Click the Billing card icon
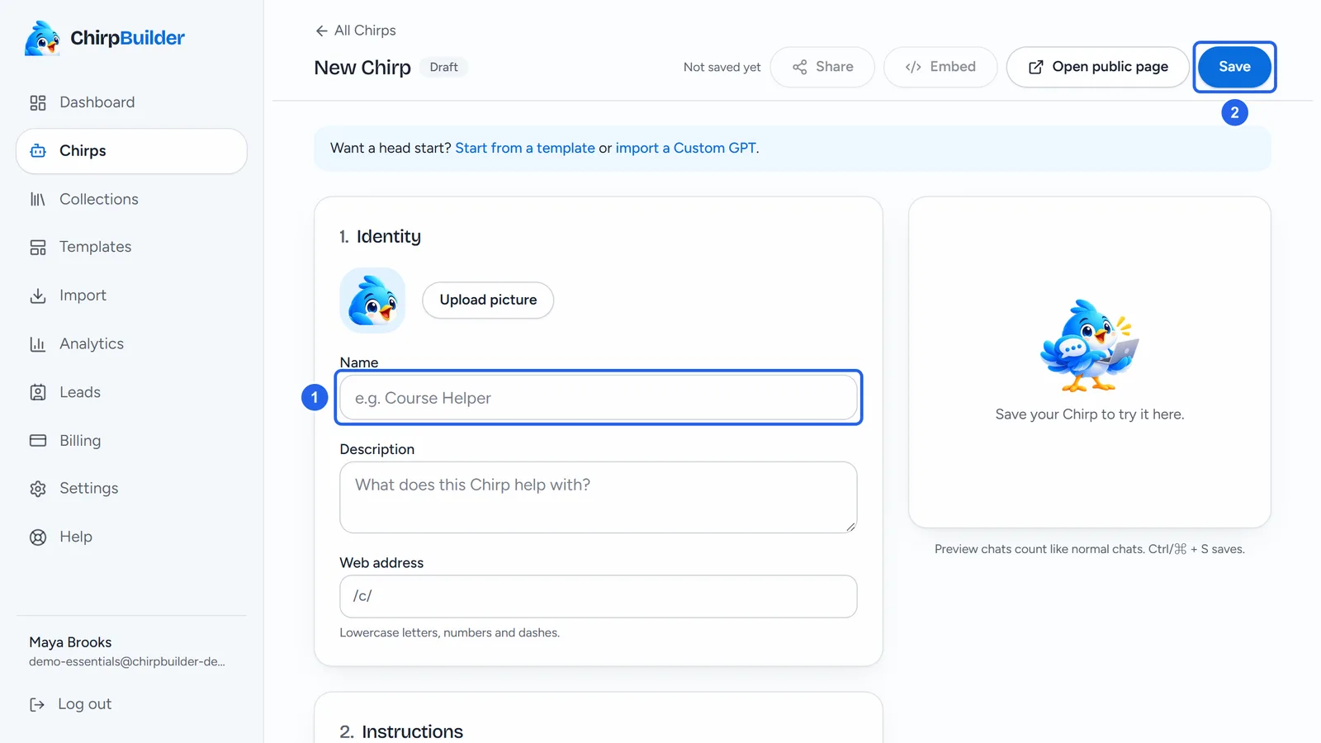The height and width of the screenshot is (743, 1321). [x=38, y=441]
